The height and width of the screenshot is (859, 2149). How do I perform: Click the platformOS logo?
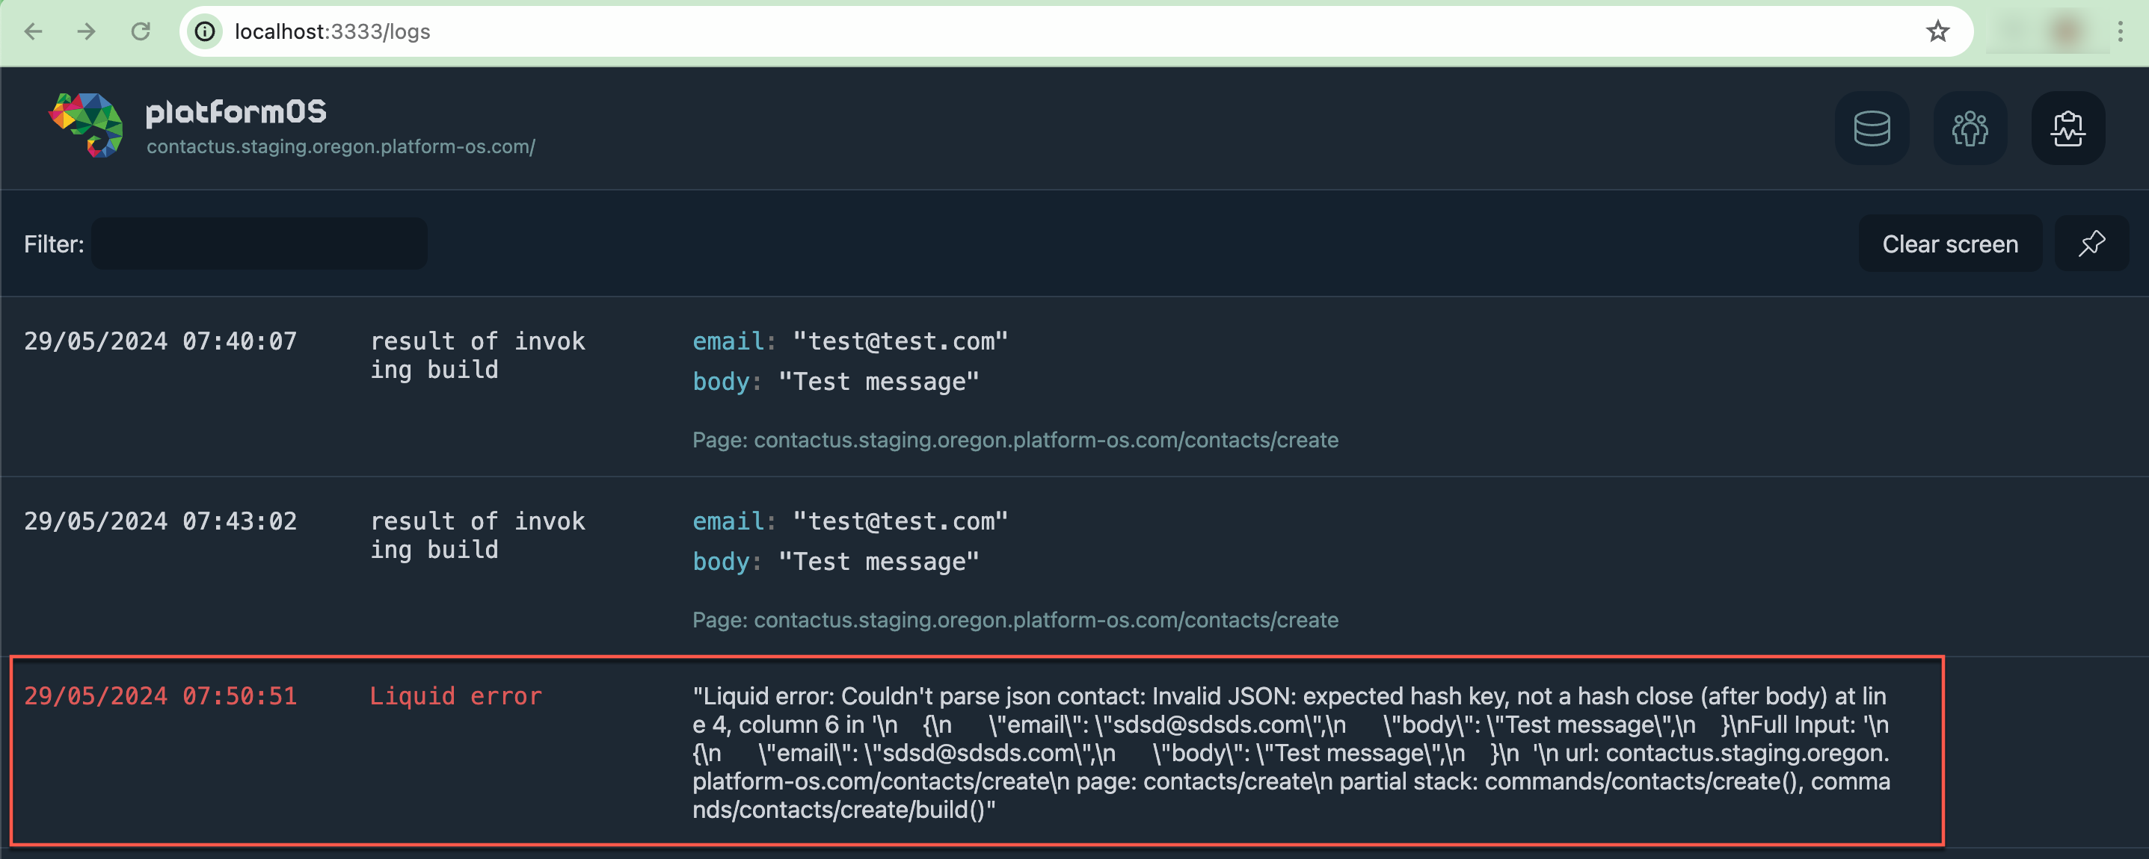[x=86, y=127]
